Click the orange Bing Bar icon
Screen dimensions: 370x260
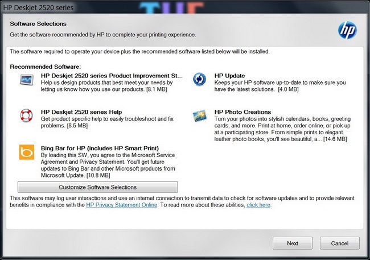coord(27,152)
